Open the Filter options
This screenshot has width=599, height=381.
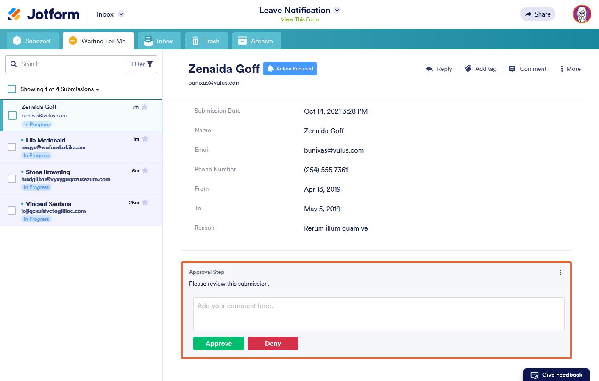[142, 64]
